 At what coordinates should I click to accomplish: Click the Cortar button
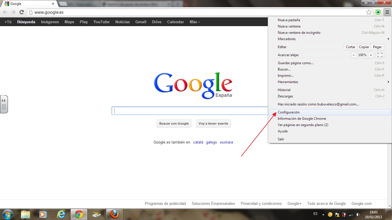pos(350,47)
